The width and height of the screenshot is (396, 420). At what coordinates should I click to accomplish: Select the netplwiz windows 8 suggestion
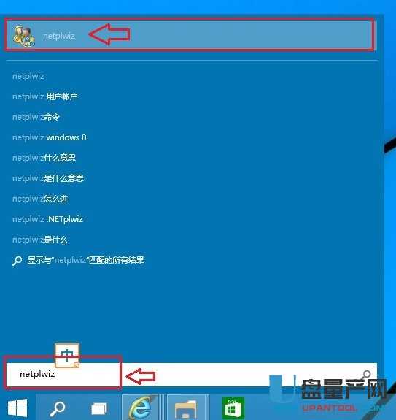(x=49, y=137)
